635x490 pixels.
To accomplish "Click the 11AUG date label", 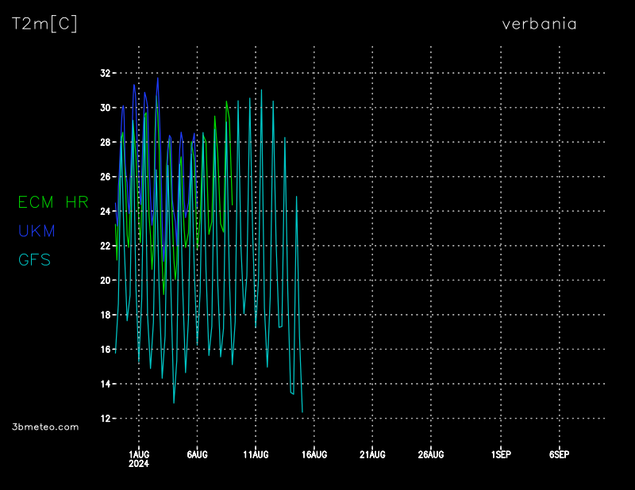I will click(x=256, y=454).
